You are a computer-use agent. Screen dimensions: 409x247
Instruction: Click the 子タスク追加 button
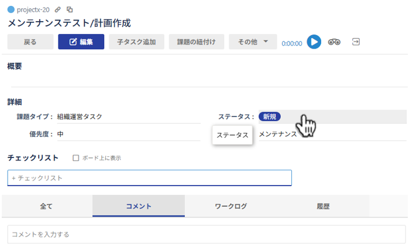tap(136, 42)
